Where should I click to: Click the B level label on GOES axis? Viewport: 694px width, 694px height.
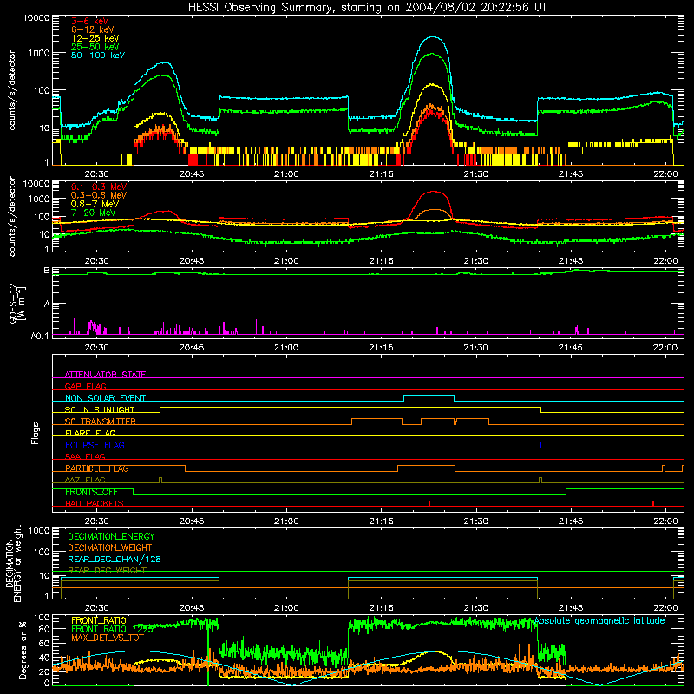(x=47, y=271)
